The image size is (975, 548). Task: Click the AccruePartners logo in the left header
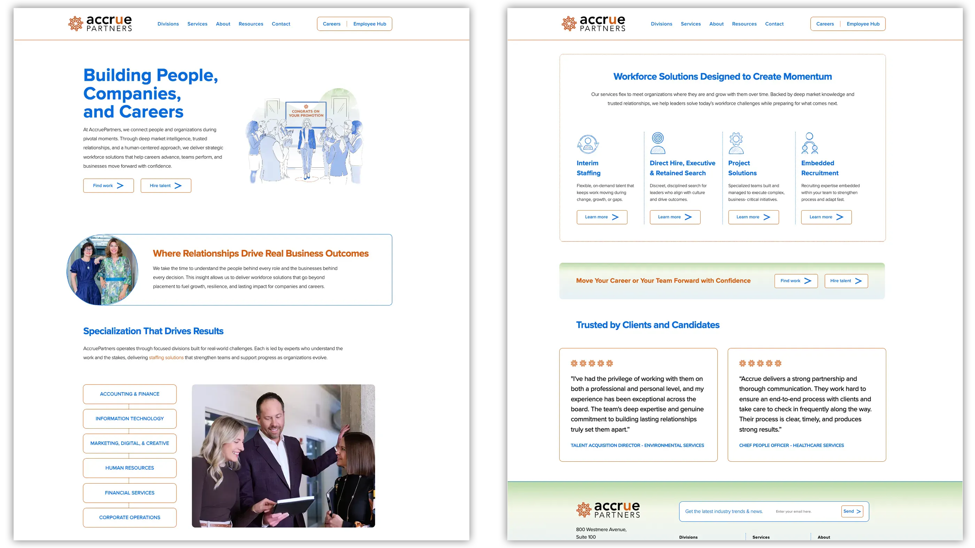(100, 23)
